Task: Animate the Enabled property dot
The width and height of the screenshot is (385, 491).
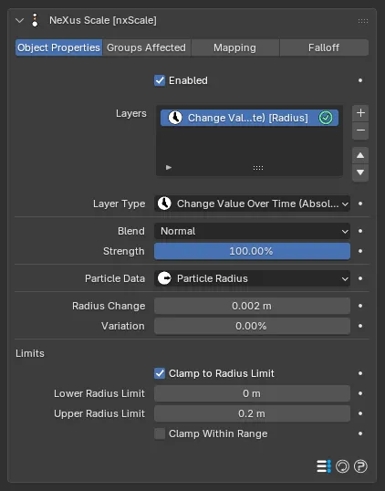Action: (360, 80)
